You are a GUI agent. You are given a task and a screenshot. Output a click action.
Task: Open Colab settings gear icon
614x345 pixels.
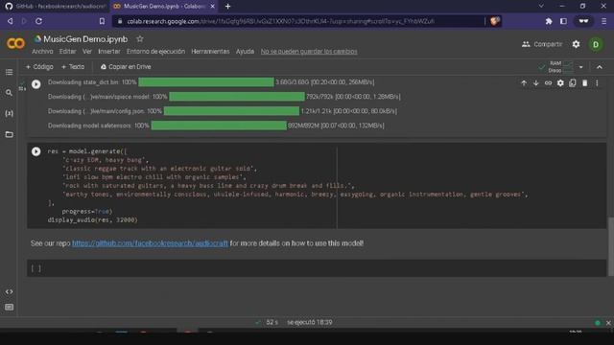tap(576, 44)
